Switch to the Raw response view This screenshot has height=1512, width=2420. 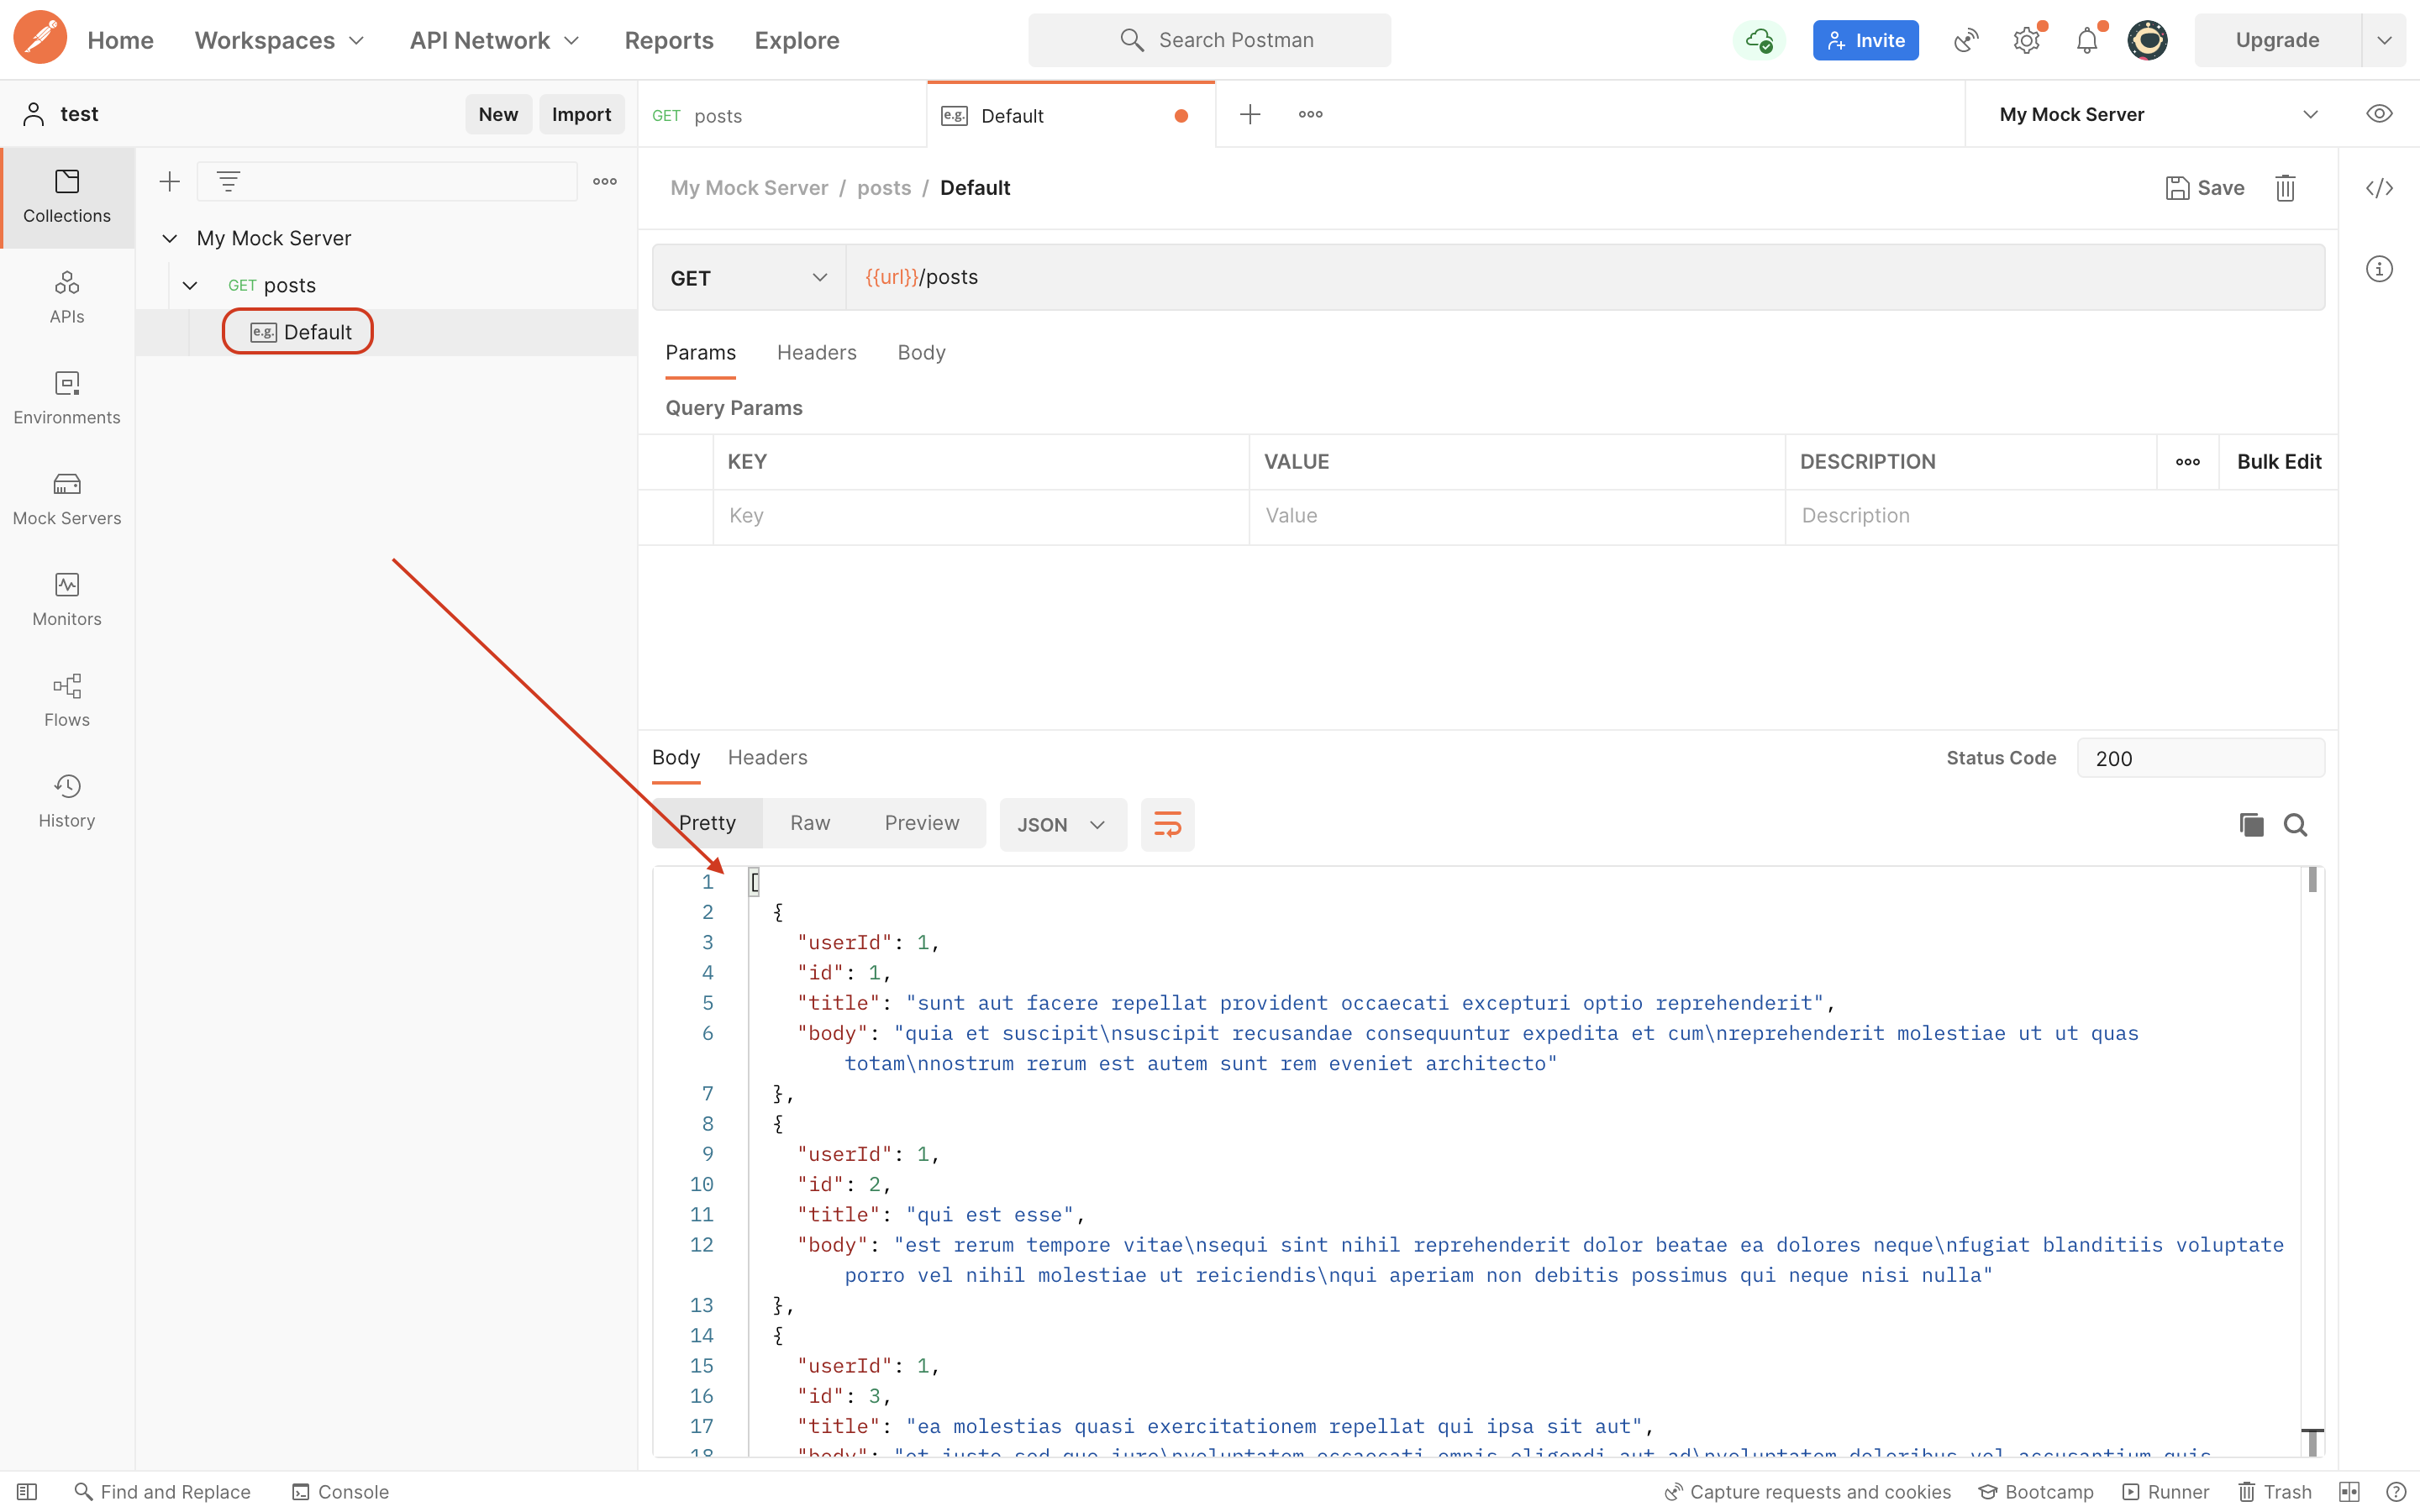click(810, 822)
